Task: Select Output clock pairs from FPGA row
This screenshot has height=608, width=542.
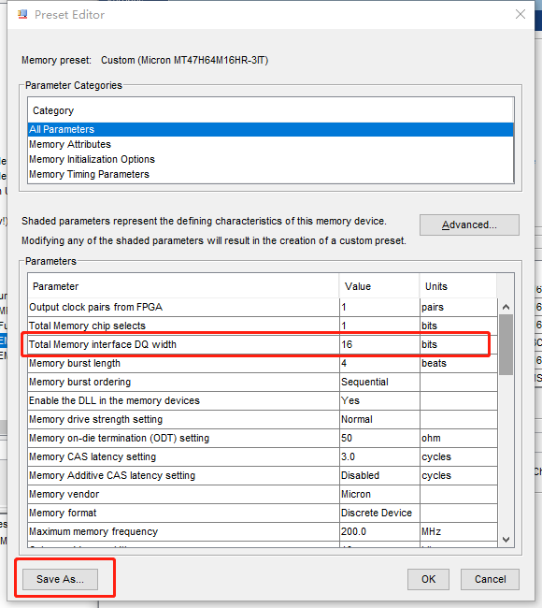Action: click(x=263, y=307)
